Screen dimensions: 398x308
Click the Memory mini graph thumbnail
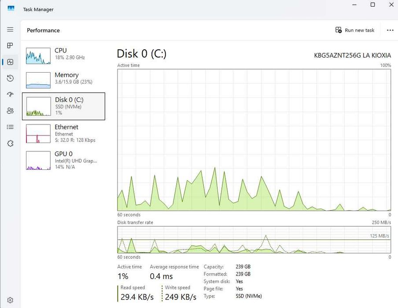pyautogui.click(x=38, y=80)
